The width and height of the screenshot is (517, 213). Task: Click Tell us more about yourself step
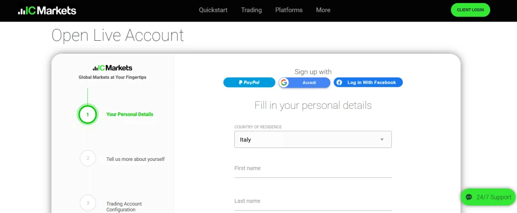coord(135,159)
